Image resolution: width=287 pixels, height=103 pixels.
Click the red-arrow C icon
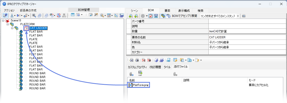point(144,60)
